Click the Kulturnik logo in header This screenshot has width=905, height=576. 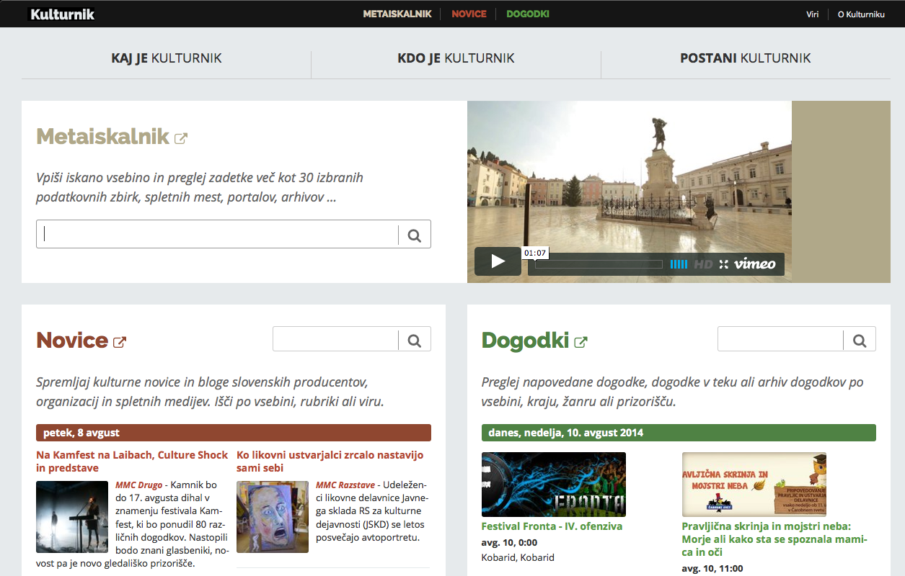pos(61,14)
